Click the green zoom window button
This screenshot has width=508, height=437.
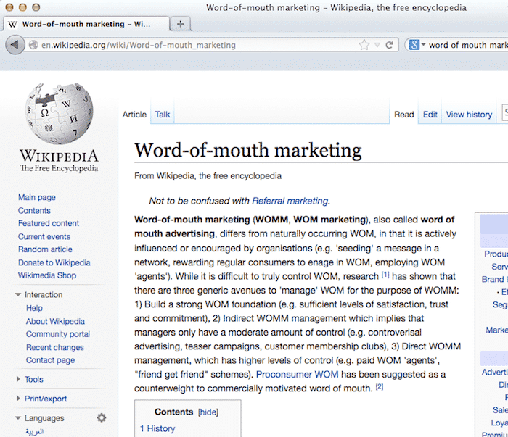pos(36,7)
